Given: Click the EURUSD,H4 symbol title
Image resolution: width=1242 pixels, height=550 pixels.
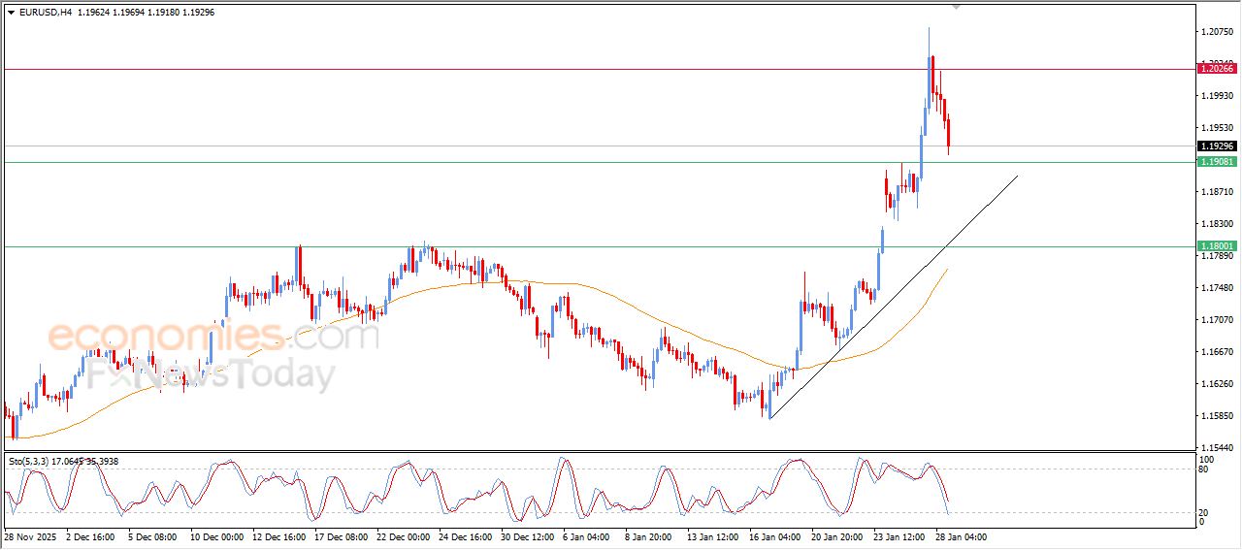Looking at the screenshot, I should 45,13.
